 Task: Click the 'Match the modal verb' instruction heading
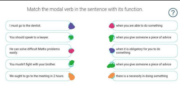(85, 9)
